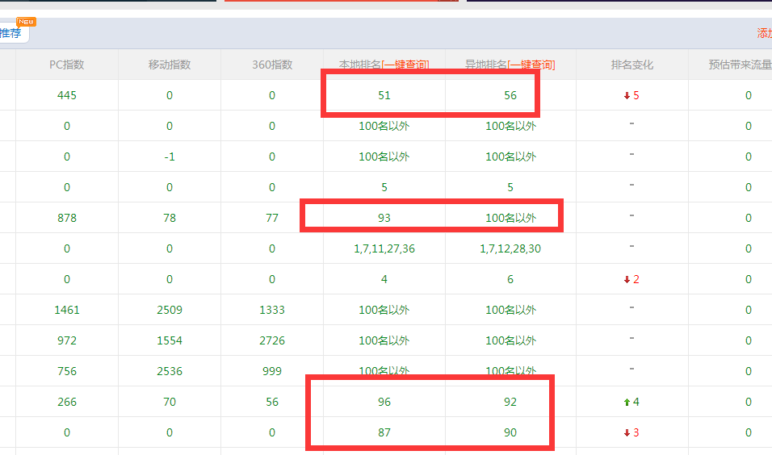Screen dimensions: 772x455
Task: Click the red down arrow beside 5
Action: 626,96
